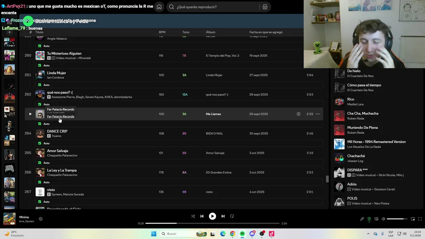Open the album link El Templo del Pop, Vol. 2

pyautogui.click(x=222, y=56)
